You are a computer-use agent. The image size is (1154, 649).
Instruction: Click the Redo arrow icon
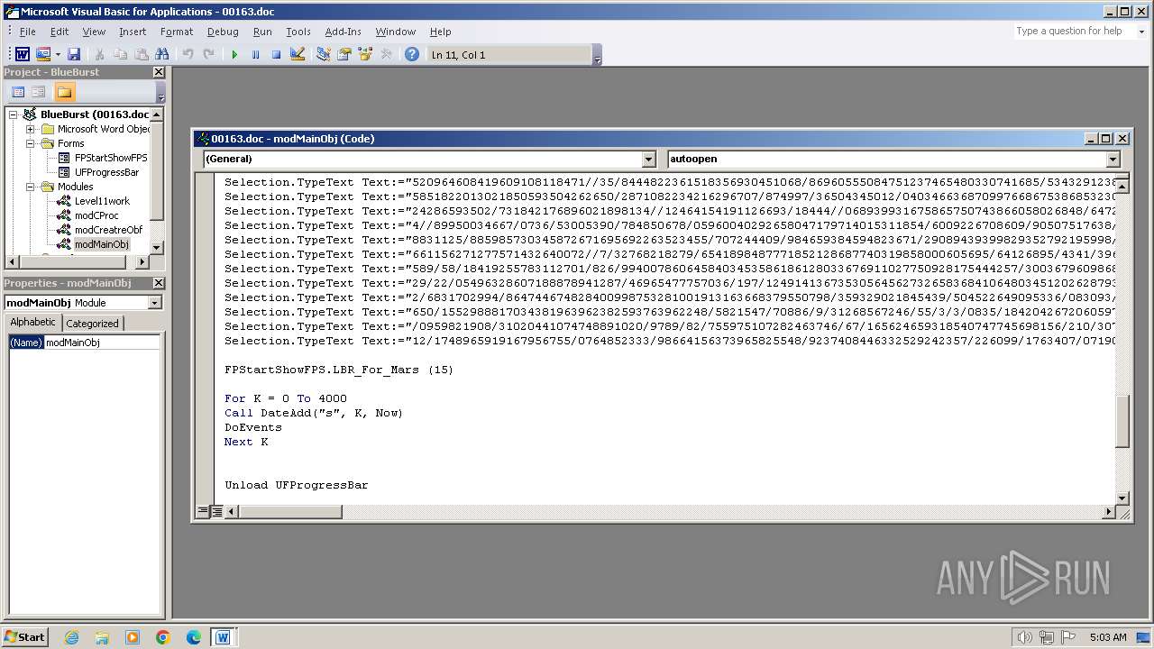208,55
